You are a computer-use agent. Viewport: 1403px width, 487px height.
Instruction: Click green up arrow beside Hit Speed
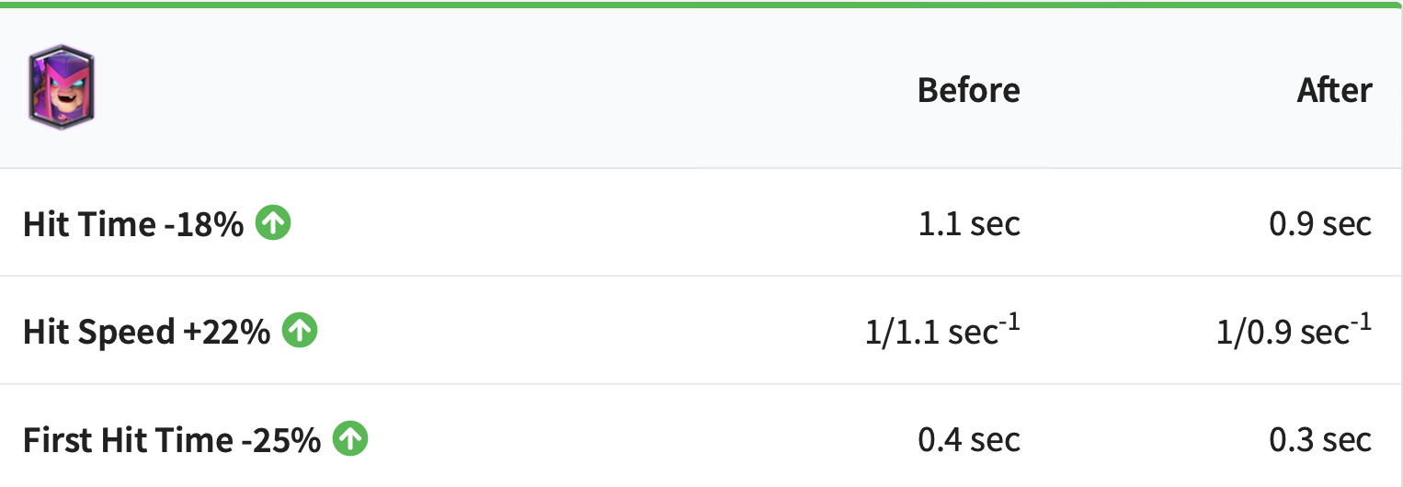click(300, 330)
